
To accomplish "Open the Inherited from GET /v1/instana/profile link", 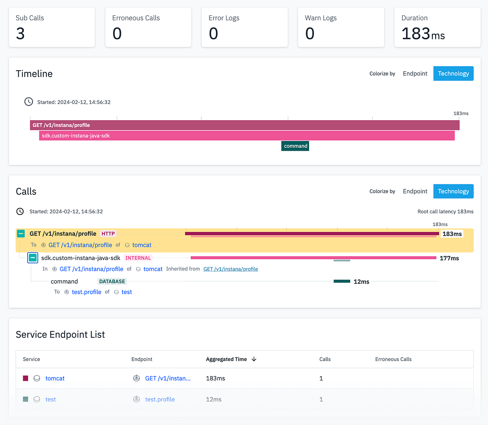I will point(231,269).
